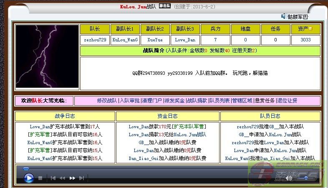
Task: Click the fast forward button in player
Action: click(x=72, y=178)
